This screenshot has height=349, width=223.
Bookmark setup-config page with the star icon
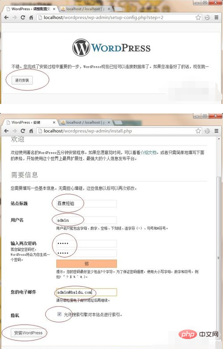tap(198, 18)
